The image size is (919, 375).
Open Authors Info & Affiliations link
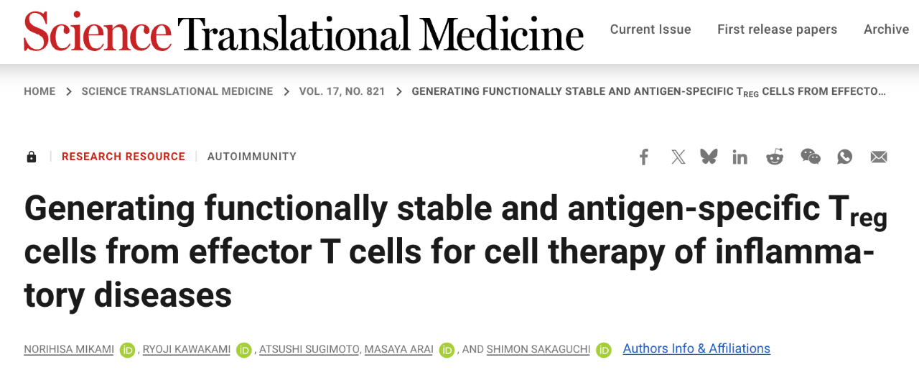pos(696,348)
